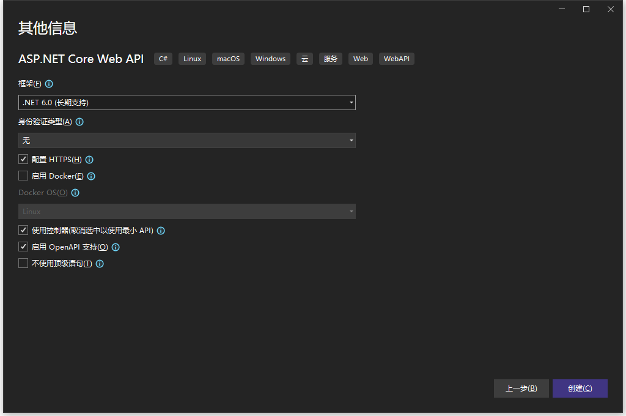
Task: Click info icon beside 身份验证类型(A)
Action: point(79,122)
